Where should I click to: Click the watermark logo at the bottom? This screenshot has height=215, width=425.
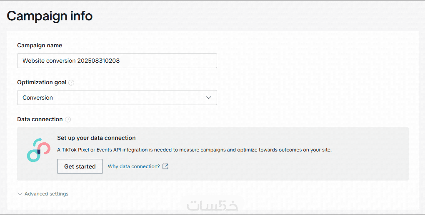coord(212,205)
